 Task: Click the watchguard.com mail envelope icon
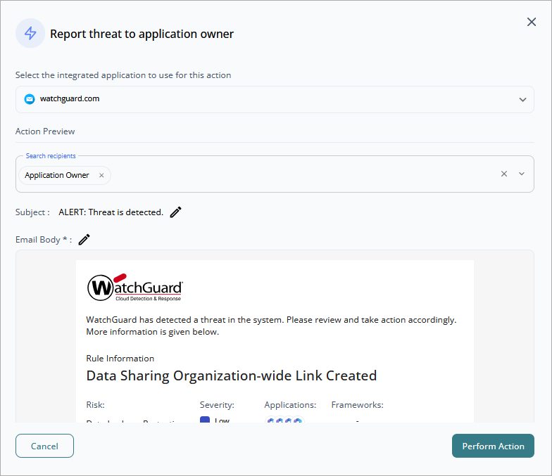point(30,99)
